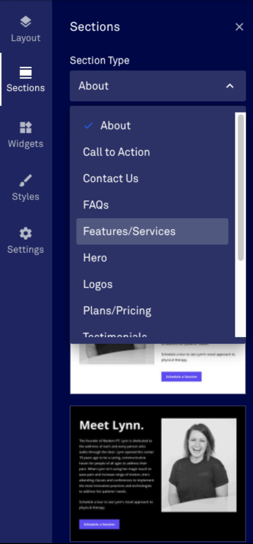The height and width of the screenshot is (544, 253).
Task: Pick the partially visible Testimonials option
Action: [152, 334]
